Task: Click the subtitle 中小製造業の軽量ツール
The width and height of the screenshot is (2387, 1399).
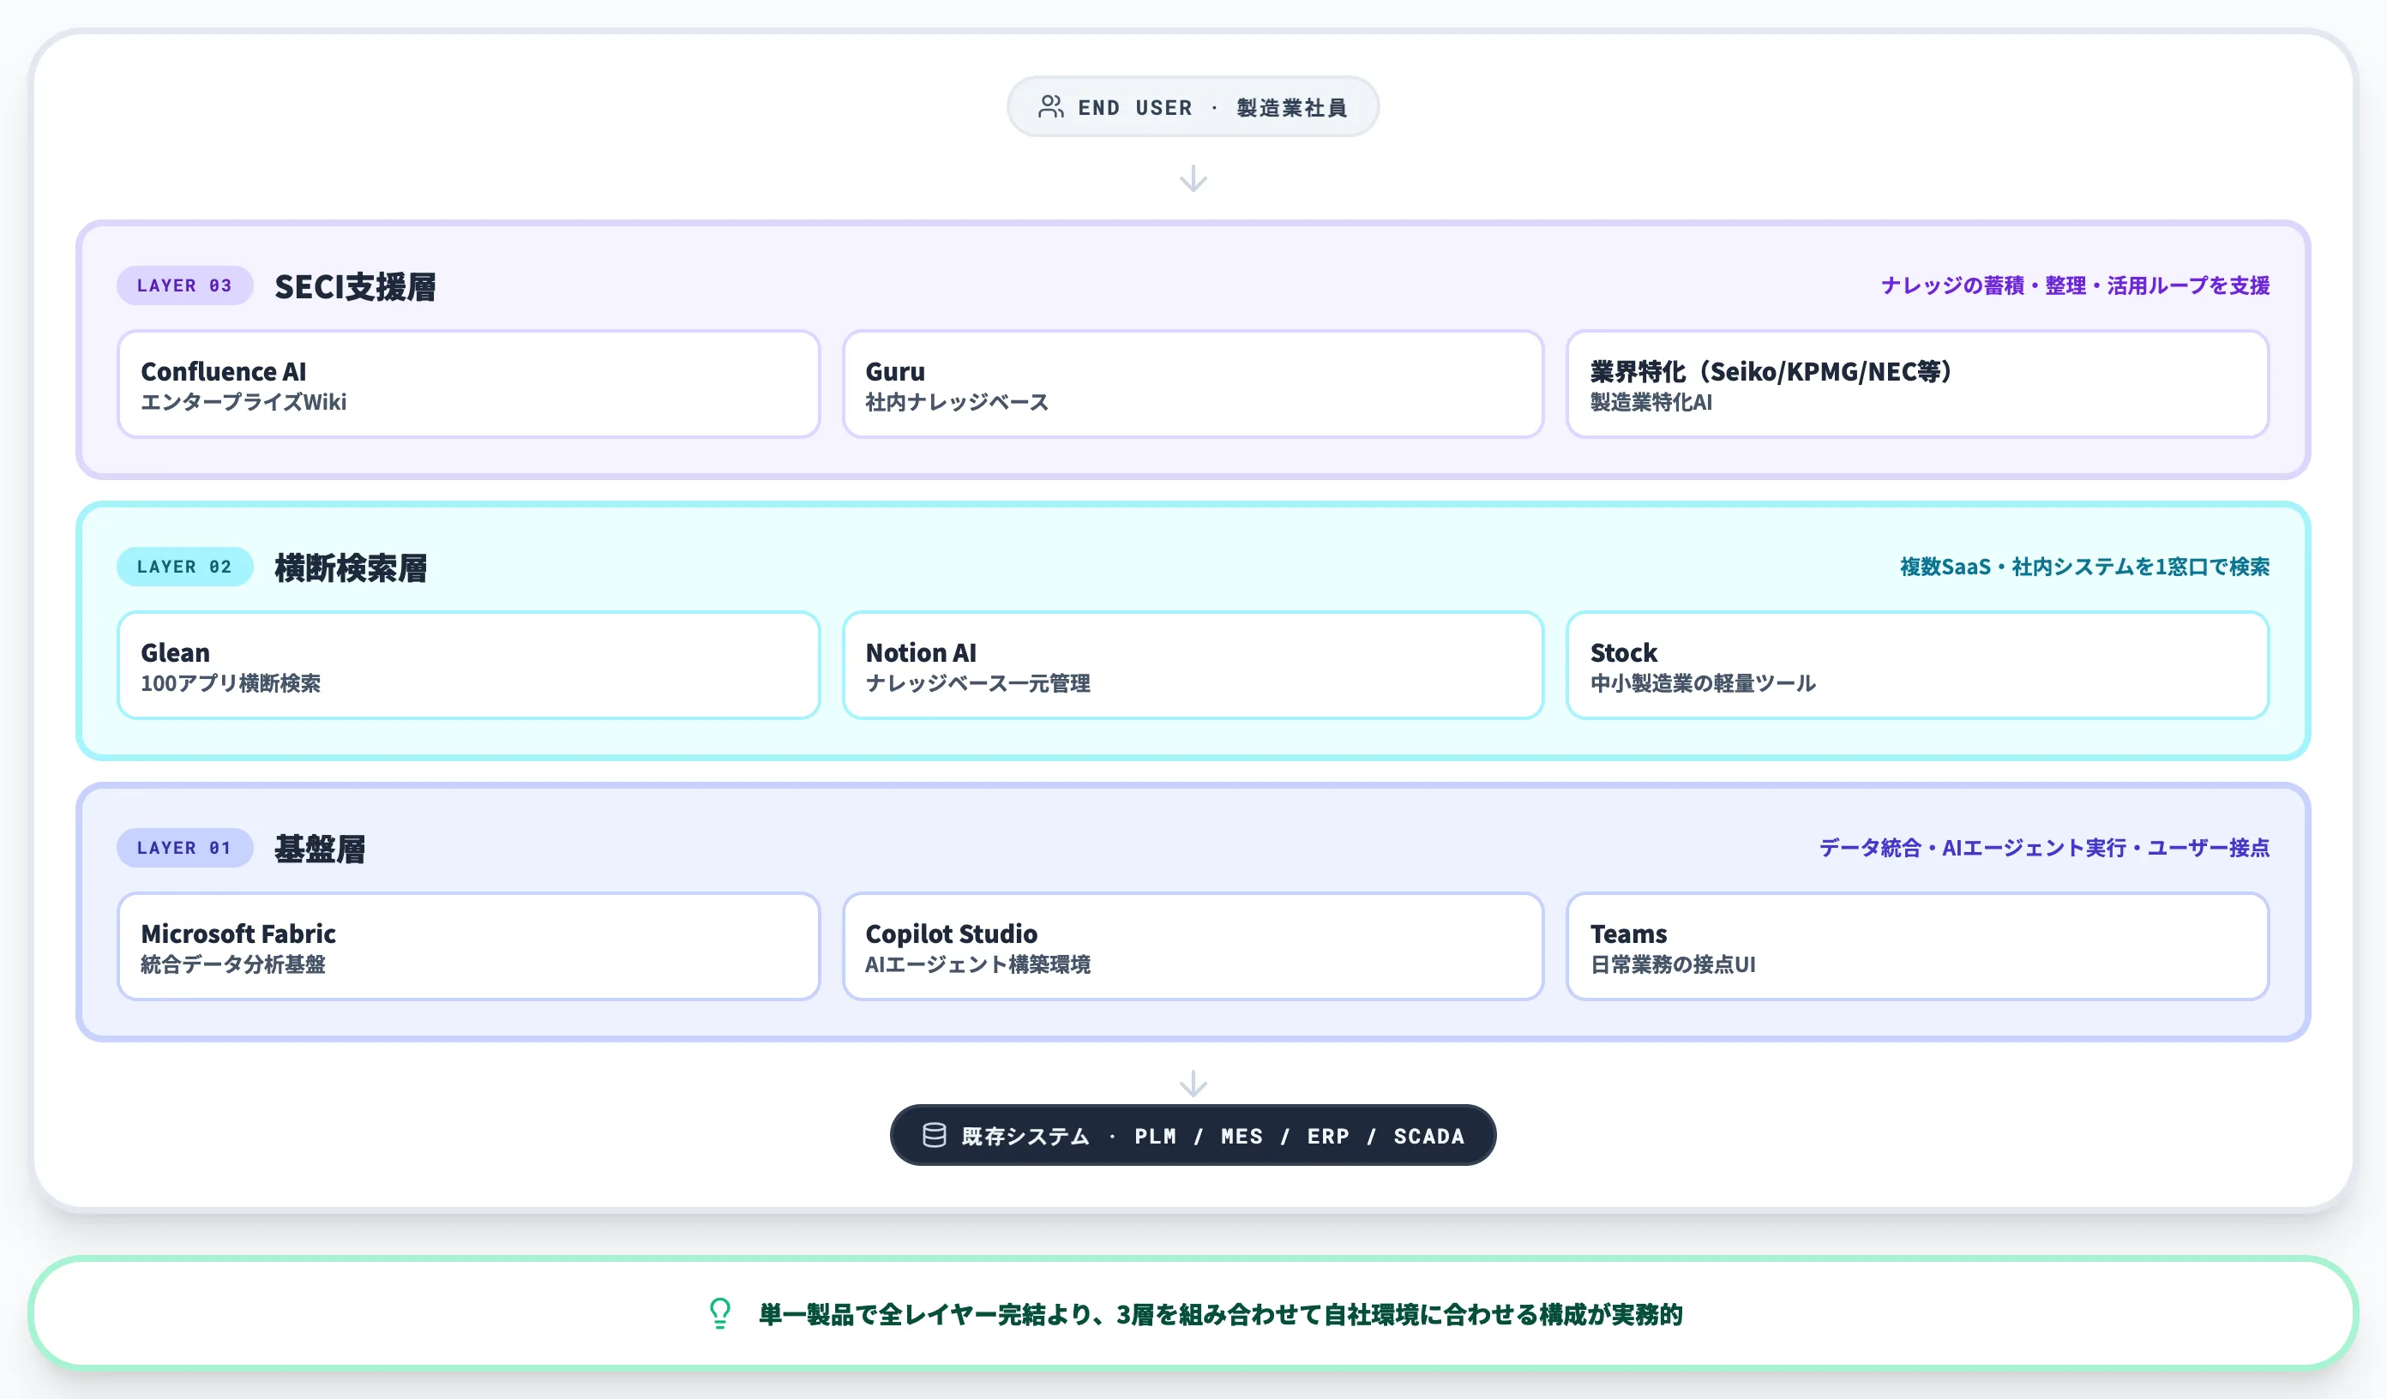Action: (1702, 683)
